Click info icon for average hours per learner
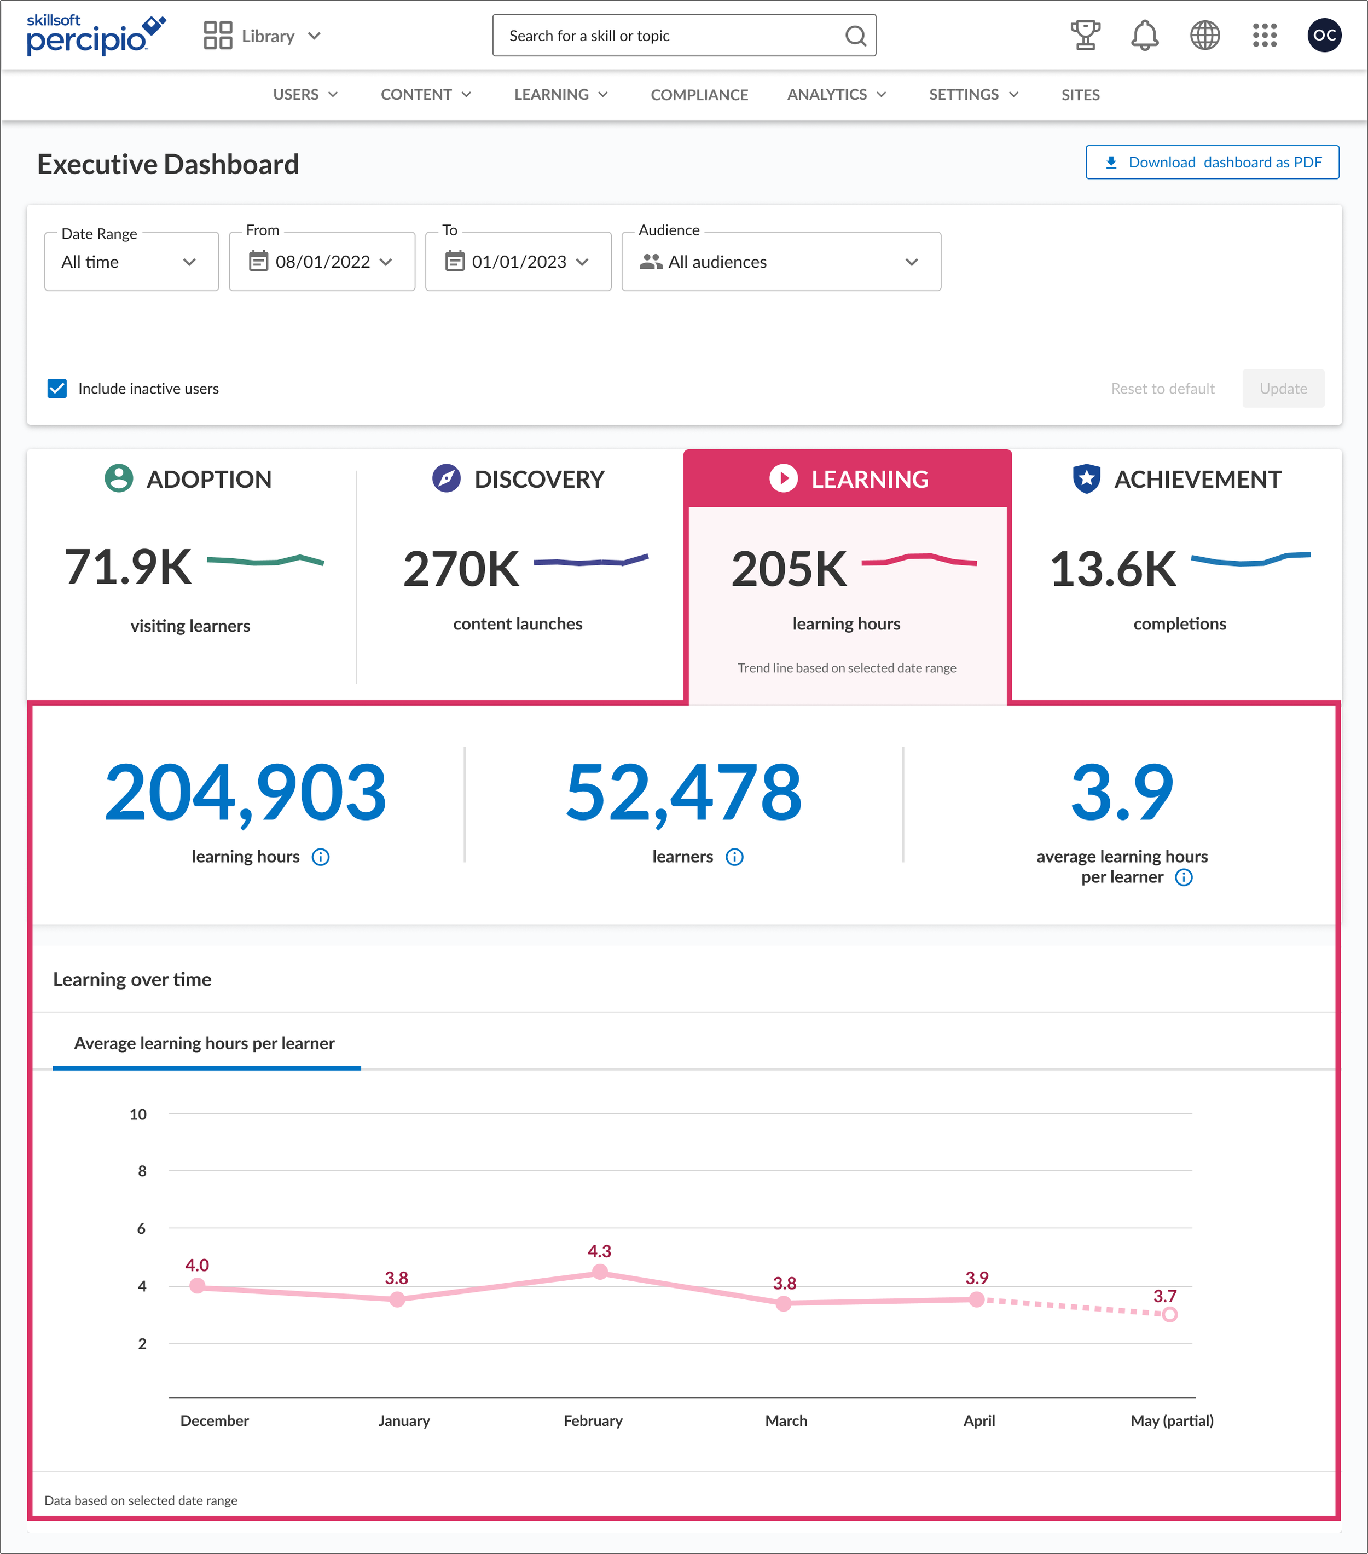The height and width of the screenshot is (1554, 1368). pos(1183,877)
